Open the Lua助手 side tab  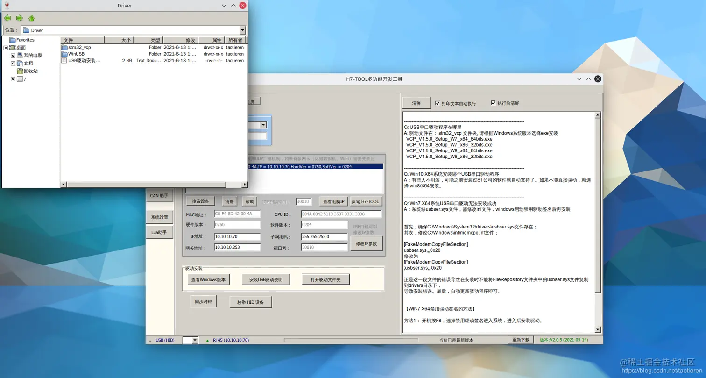point(159,232)
